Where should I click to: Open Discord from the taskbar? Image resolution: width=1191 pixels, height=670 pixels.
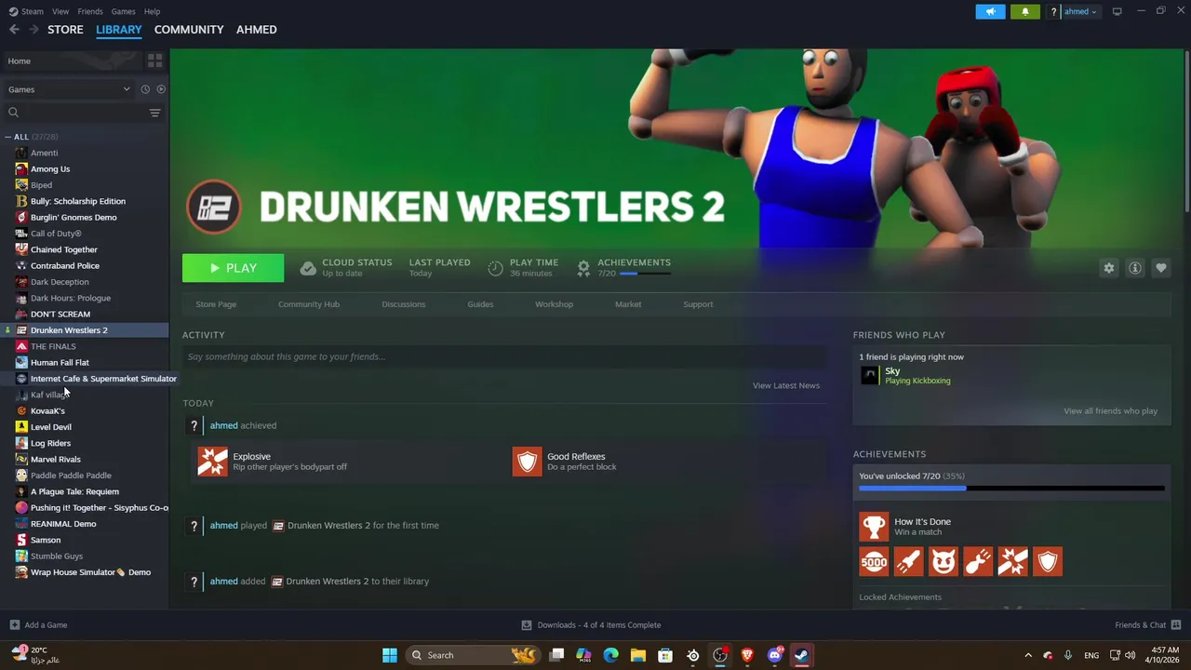point(775,655)
